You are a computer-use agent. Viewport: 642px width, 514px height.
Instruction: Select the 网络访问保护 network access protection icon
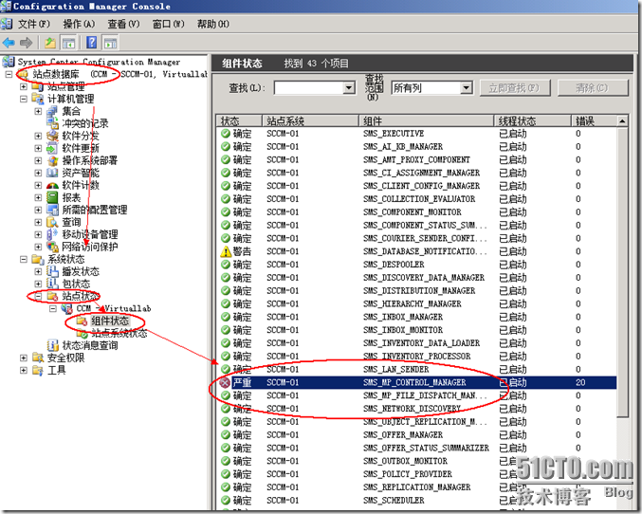click(52, 247)
